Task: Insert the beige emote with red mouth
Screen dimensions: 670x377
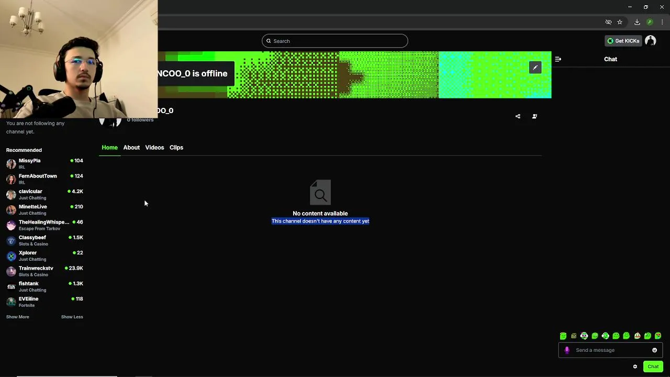Action: click(x=637, y=336)
